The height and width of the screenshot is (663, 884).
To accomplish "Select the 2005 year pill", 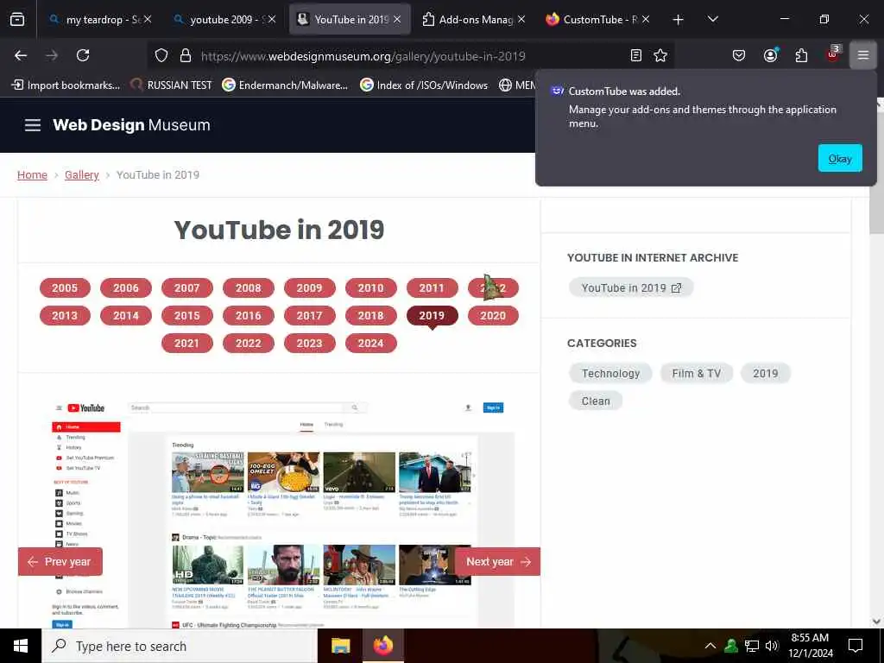I will pyautogui.click(x=65, y=288).
